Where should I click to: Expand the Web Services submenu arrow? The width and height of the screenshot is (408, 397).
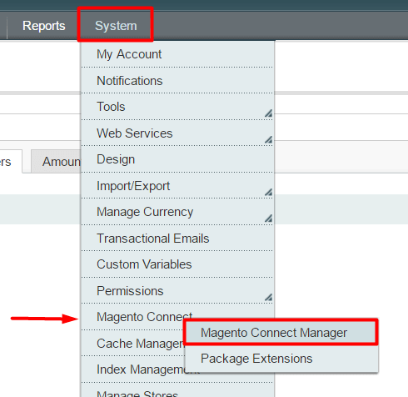point(268,139)
